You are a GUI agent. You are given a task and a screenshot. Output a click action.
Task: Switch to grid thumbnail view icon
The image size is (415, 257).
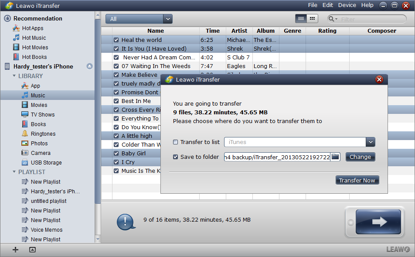tap(312, 19)
